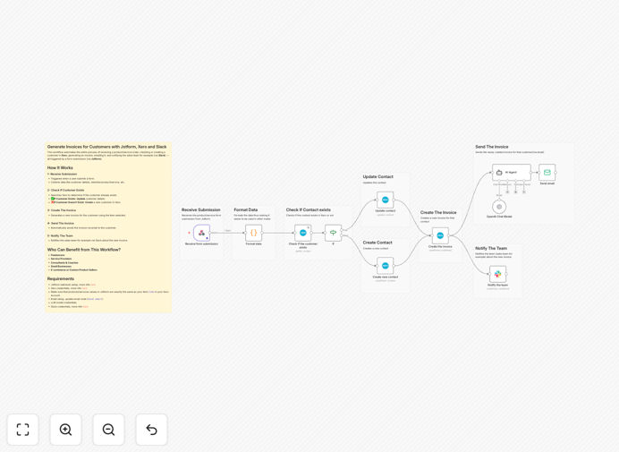Click 'Who Can Benefit from This Workflow?' heading
Image resolution: width=619 pixels, height=452 pixels.
pos(84,250)
